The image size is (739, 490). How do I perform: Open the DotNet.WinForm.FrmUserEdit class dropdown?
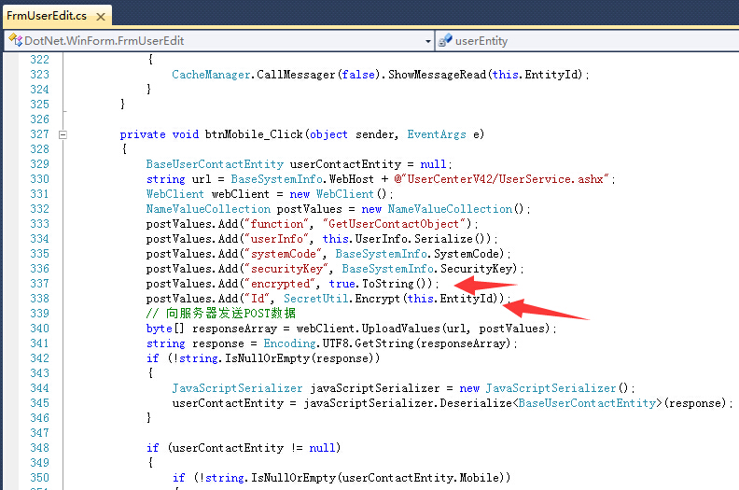tap(428, 41)
